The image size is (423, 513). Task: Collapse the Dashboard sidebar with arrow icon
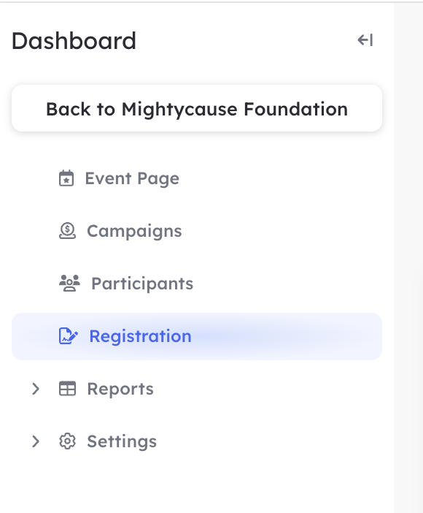pos(365,40)
